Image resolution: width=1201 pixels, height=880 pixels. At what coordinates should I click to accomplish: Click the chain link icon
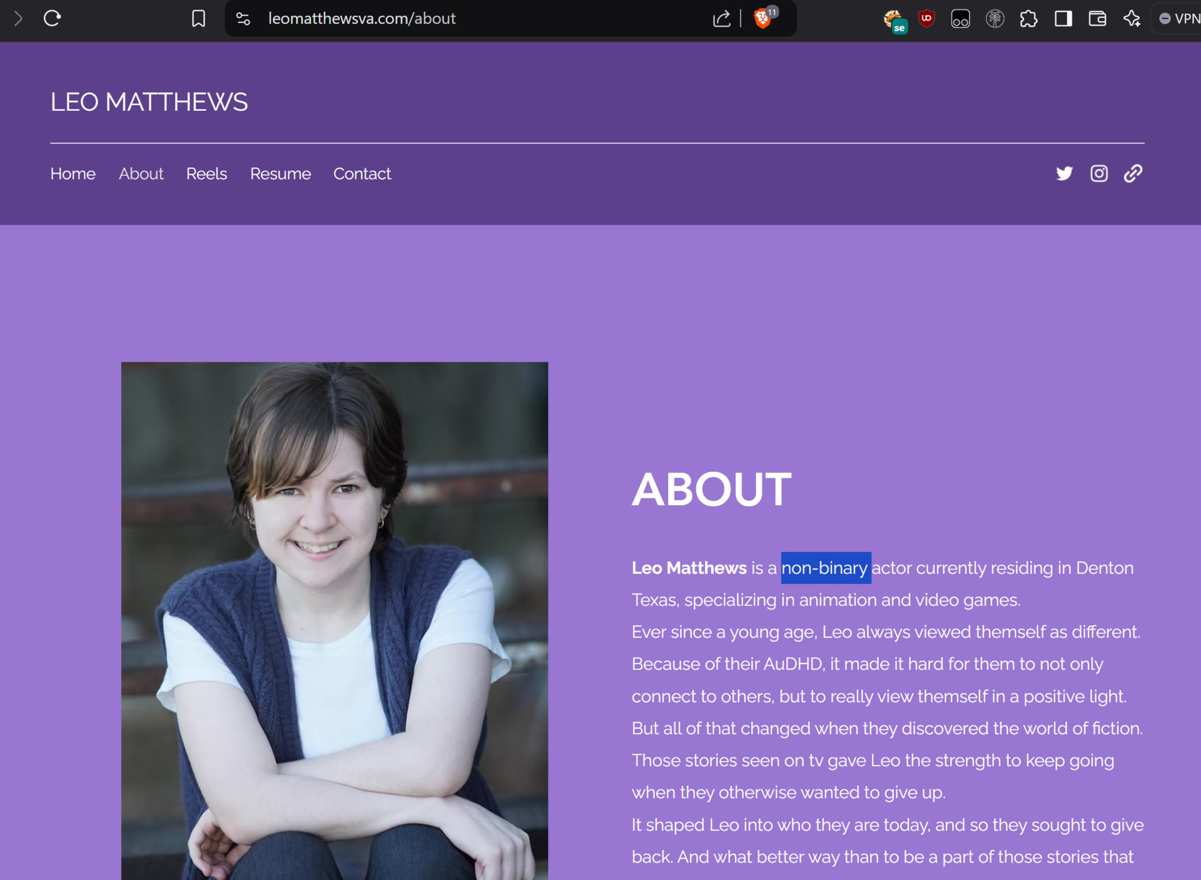click(1133, 173)
